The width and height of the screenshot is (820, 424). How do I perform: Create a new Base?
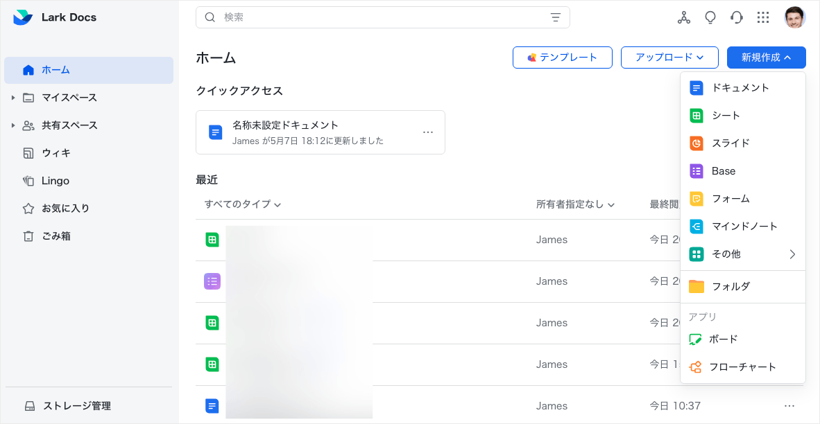742,170
